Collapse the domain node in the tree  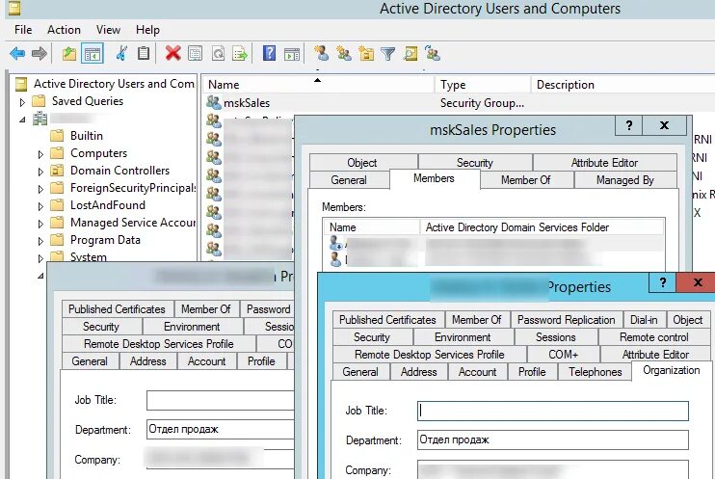pos(22,120)
